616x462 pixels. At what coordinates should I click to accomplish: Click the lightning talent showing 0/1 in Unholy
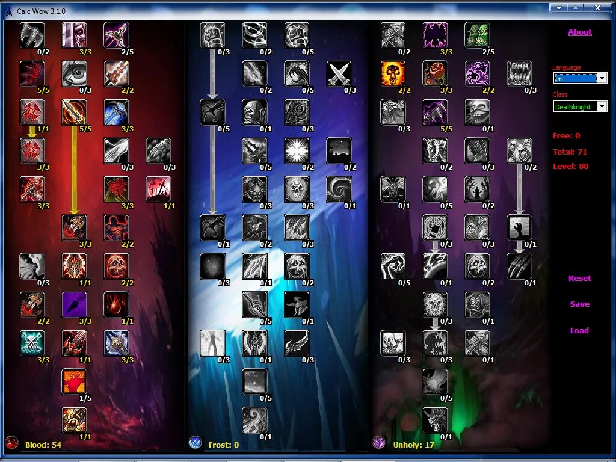[435, 266]
